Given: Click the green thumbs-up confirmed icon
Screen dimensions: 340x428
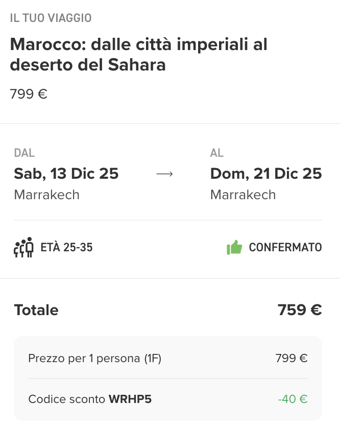Looking at the screenshot, I should [x=234, y=248].
